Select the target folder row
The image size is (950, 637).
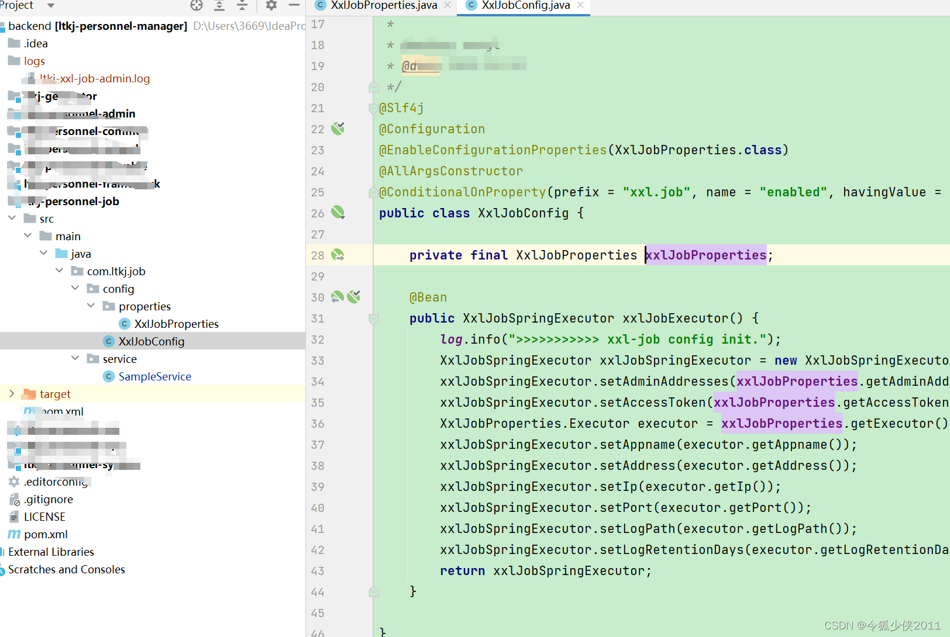tap(152, 394)
